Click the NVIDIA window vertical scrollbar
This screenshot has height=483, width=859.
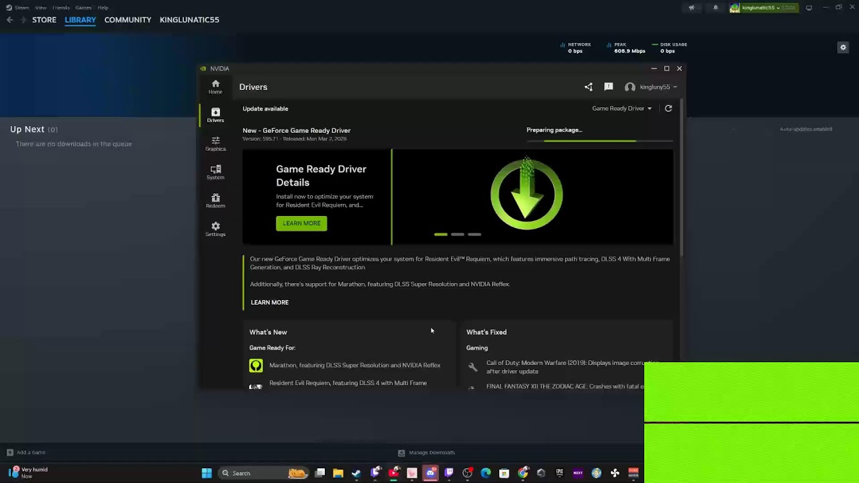[682, 178]
